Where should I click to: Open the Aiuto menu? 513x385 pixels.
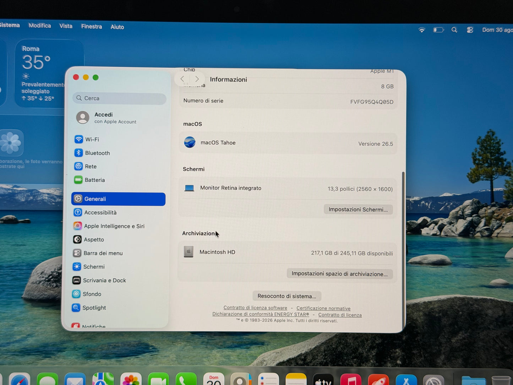tap(117, 27)
